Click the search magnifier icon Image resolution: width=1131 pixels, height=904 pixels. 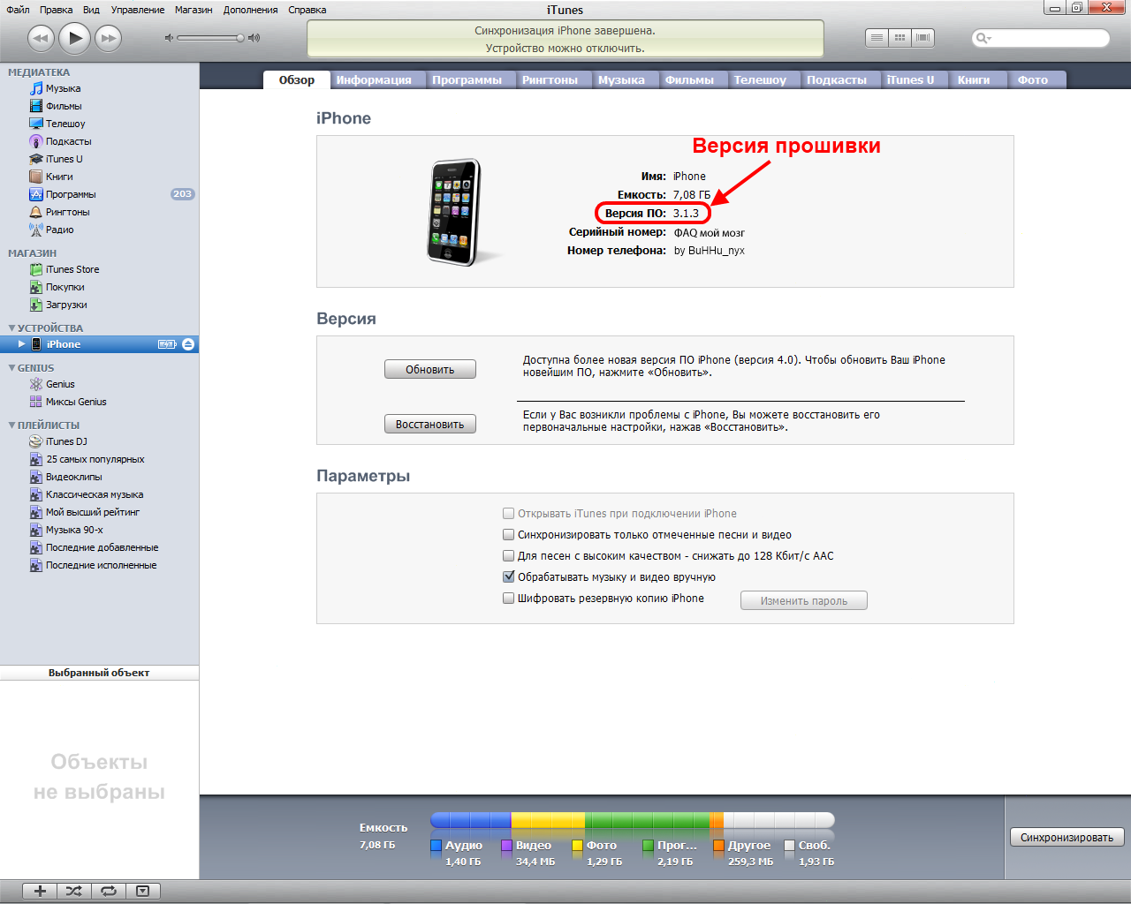click(x=982, y=38)
